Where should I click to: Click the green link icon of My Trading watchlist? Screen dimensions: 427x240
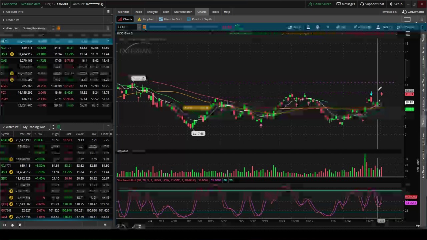point(59,127)
